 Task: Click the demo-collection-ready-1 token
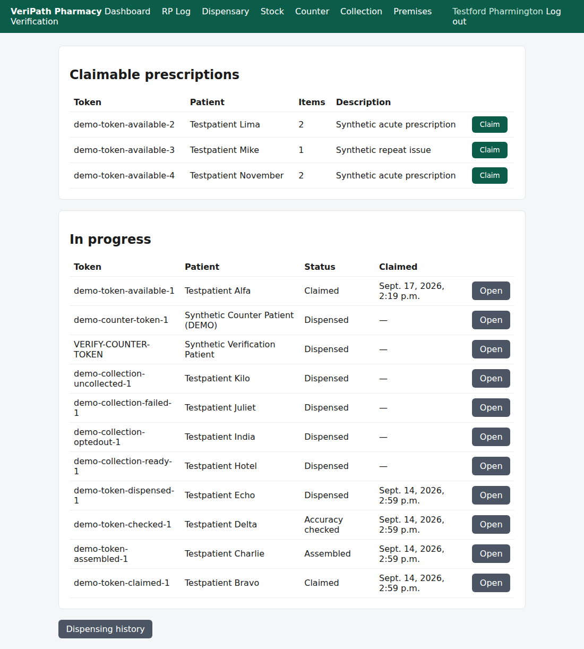coord(123,466)
